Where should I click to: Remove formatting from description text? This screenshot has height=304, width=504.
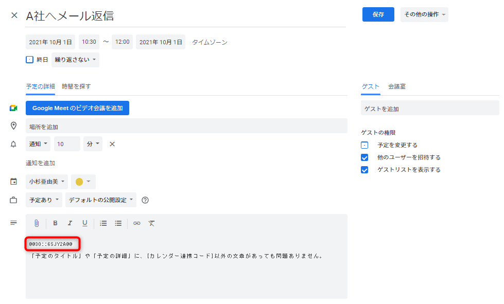pos(151,223)
